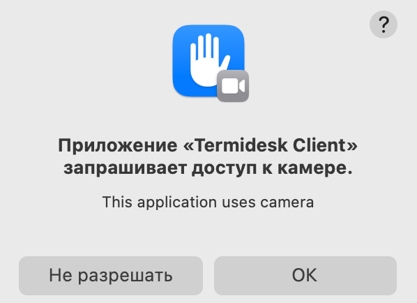417x303 pixels.
Task: Open help via the question mark button
Action: (384, 24)
